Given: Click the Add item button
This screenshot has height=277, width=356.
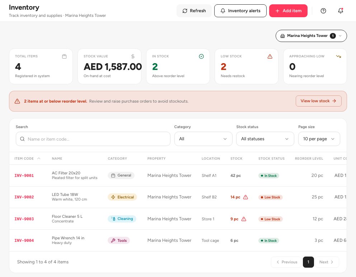Looking at the screenshot, I should (288, 11).
